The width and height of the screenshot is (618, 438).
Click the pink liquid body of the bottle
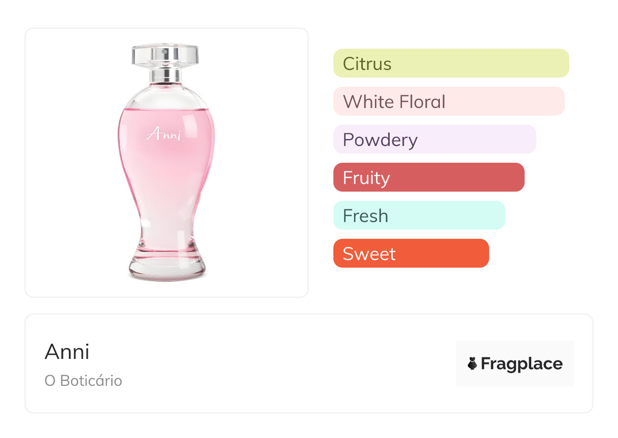166,167
